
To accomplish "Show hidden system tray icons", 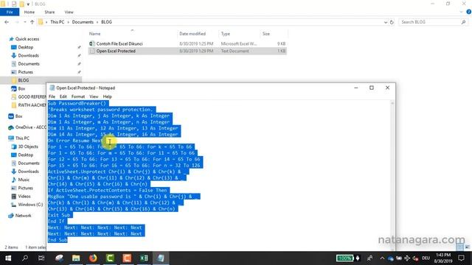I will [382, 258].
